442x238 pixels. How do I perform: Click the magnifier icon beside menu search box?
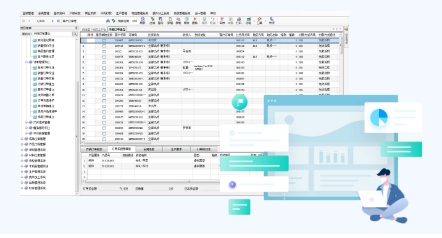pos(75,34)
